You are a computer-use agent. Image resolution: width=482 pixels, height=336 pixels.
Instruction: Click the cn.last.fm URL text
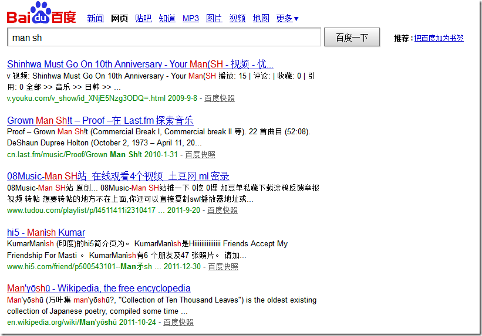[75, 154]
